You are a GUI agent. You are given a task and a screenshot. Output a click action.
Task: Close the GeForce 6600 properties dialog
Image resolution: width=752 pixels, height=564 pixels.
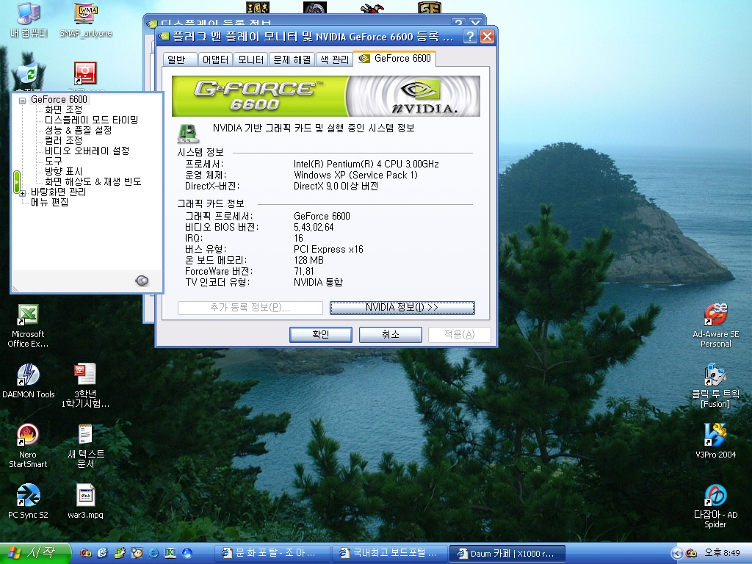coord(488,37)
